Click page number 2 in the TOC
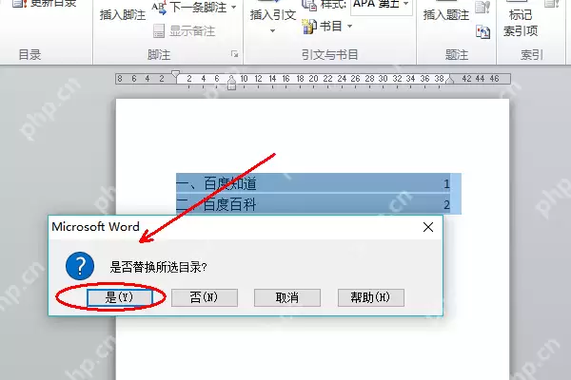 tap(447, 205)
